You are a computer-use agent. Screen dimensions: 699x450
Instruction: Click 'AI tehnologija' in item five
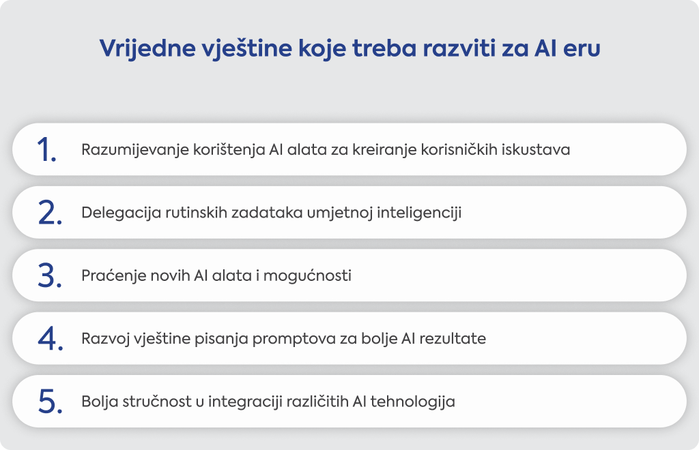click(x=404, y=402)
